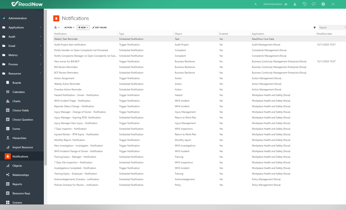Open the Administration menu in header
This screenshot has width=346, height=210.
pyautogui.click(x=275, y=4)
